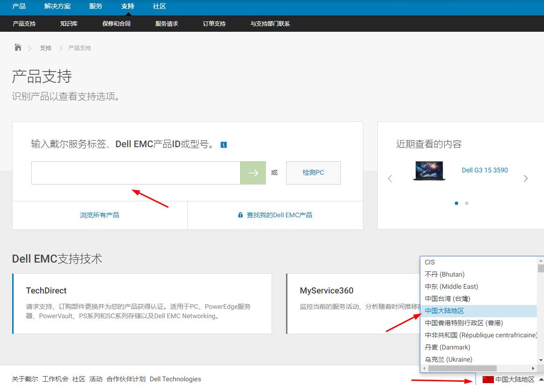Viewport: 544px width, 385px height.
Task: Choose 丹麦 (Danmark) in the country dropdown
Action: click(447, 347)
